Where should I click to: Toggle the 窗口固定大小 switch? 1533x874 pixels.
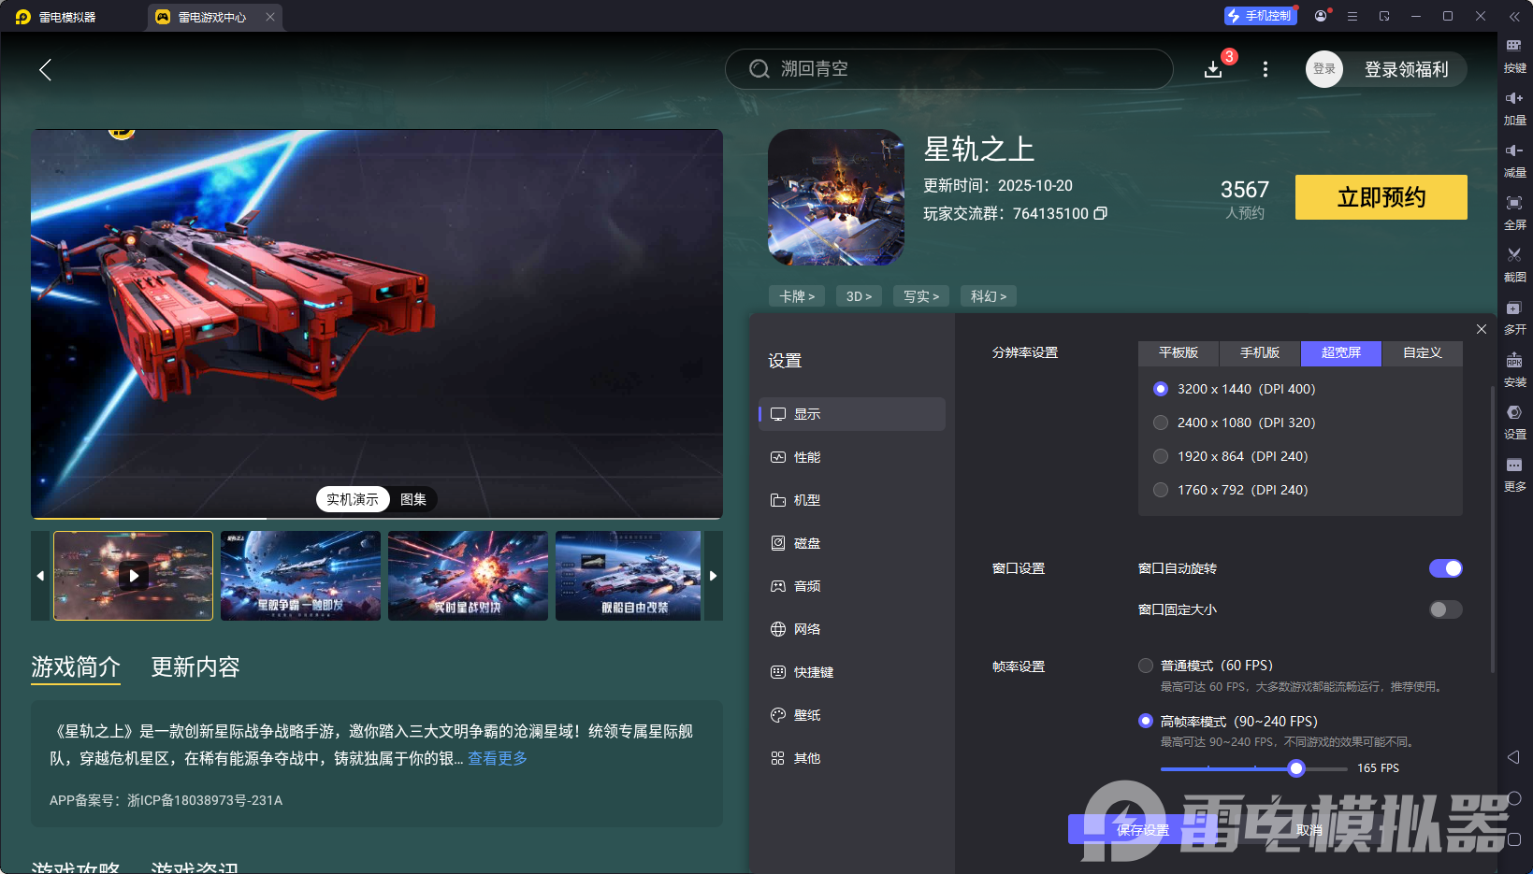[1446, 609]
